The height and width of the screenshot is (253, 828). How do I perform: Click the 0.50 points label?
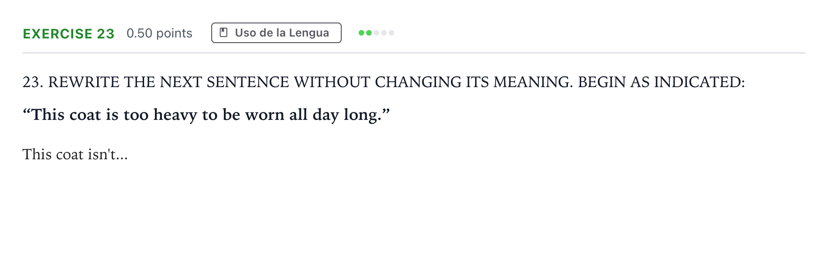pyautogui.click(x=160, y=33)
